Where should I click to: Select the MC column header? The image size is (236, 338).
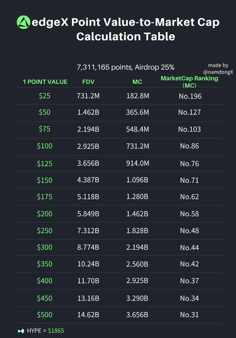click(x=137, y=82)
